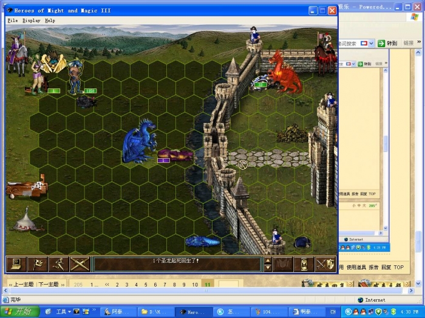This screenshot has height=318, width=425.
Task: Switch to the Hero... taskbar button
Action: pos(193,312)
